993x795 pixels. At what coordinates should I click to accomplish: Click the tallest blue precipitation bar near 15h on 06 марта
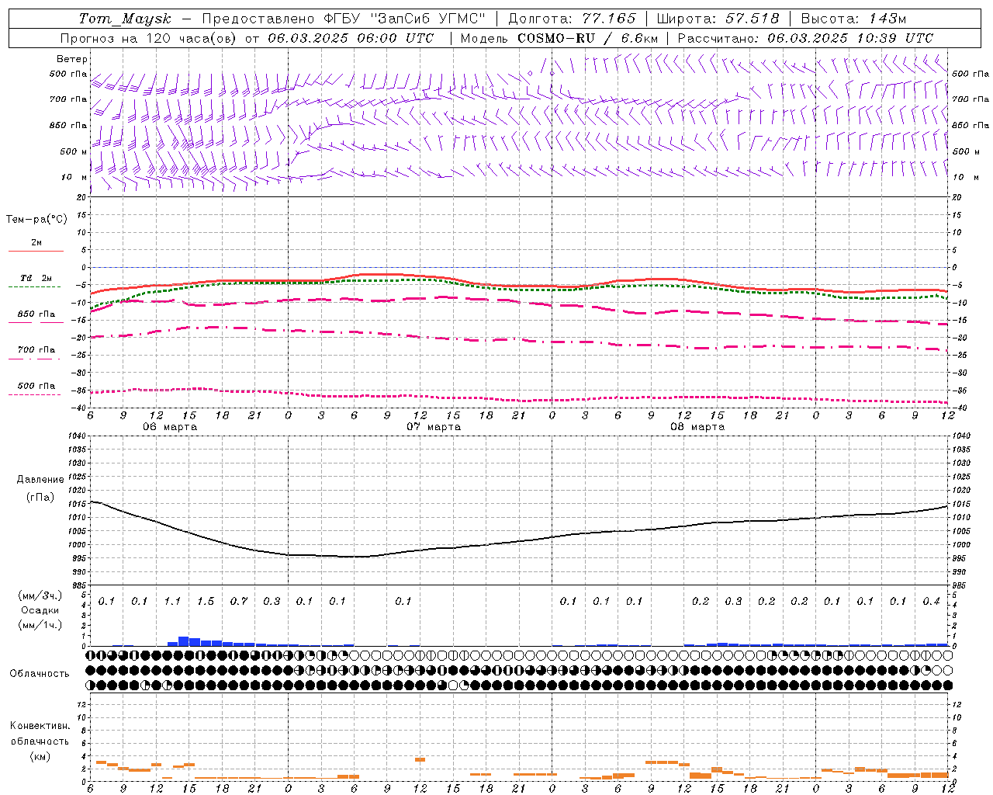pos(184,641)
